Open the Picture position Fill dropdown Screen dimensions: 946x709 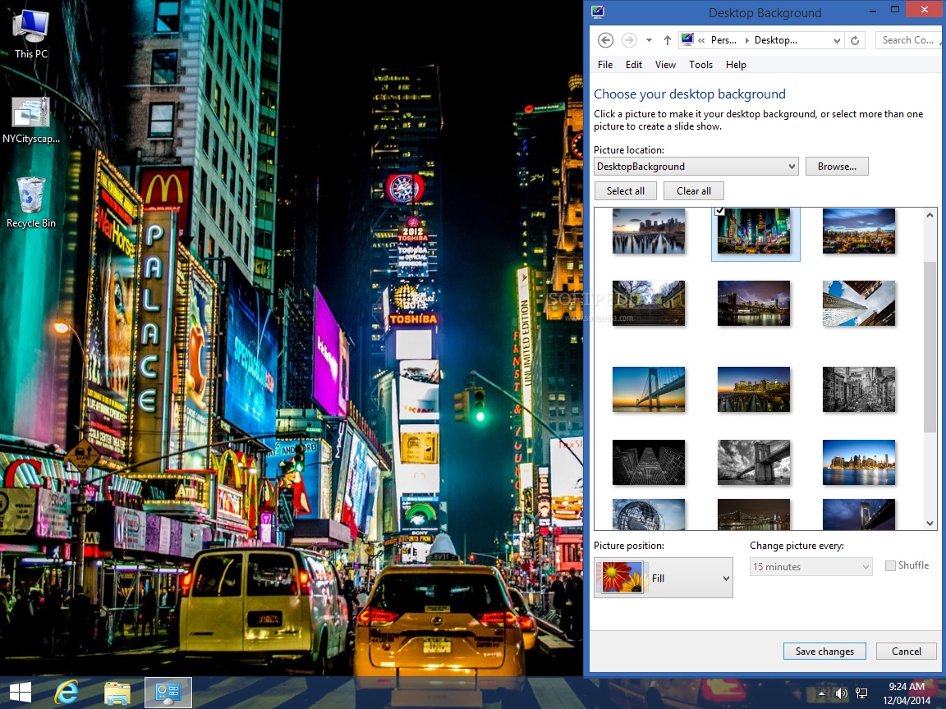tap(663, 578)
